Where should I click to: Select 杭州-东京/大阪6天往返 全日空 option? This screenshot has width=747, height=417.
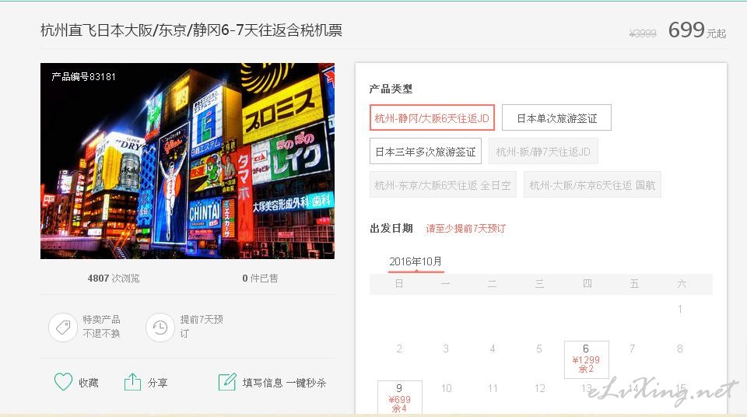[x=443, y=185]
